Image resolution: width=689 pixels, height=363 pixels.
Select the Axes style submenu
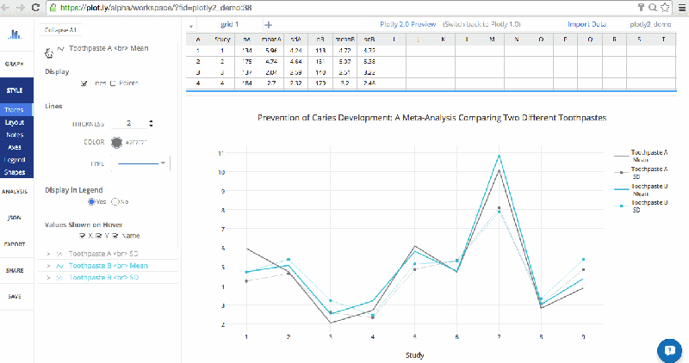click(x=15, y=147)
